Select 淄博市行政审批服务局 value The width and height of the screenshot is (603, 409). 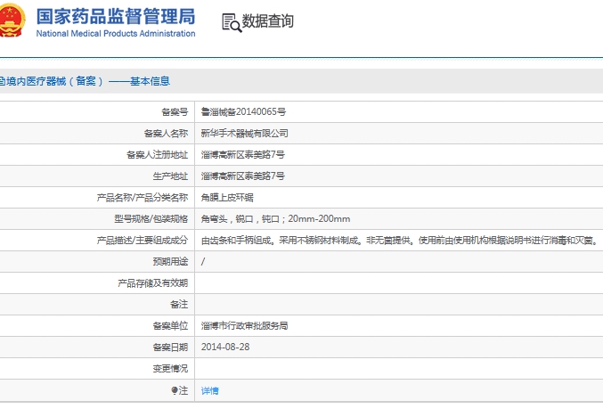point(245,326)
